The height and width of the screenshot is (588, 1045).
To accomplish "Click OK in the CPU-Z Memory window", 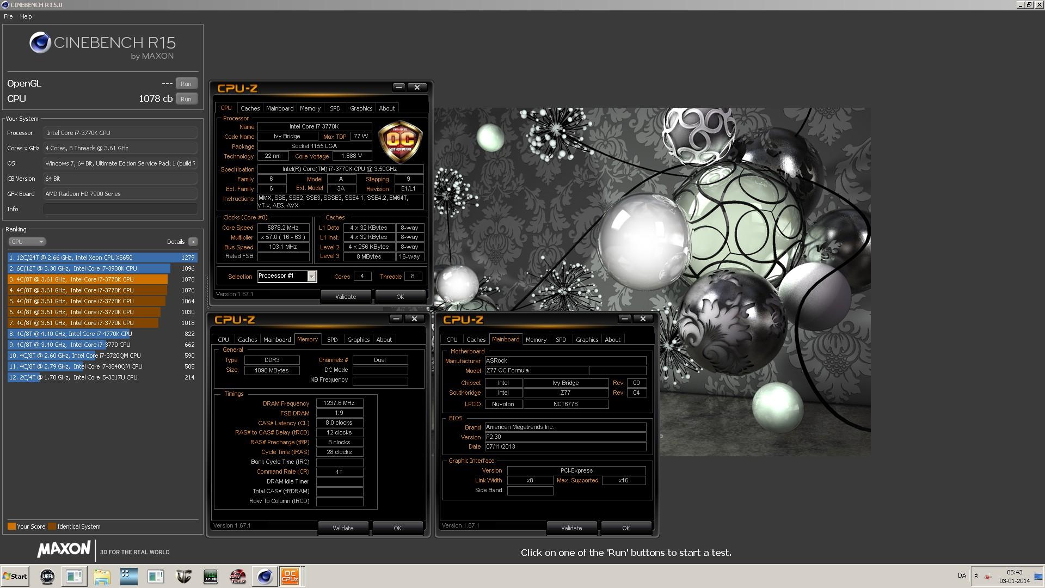I will click(x=397, y=528).
